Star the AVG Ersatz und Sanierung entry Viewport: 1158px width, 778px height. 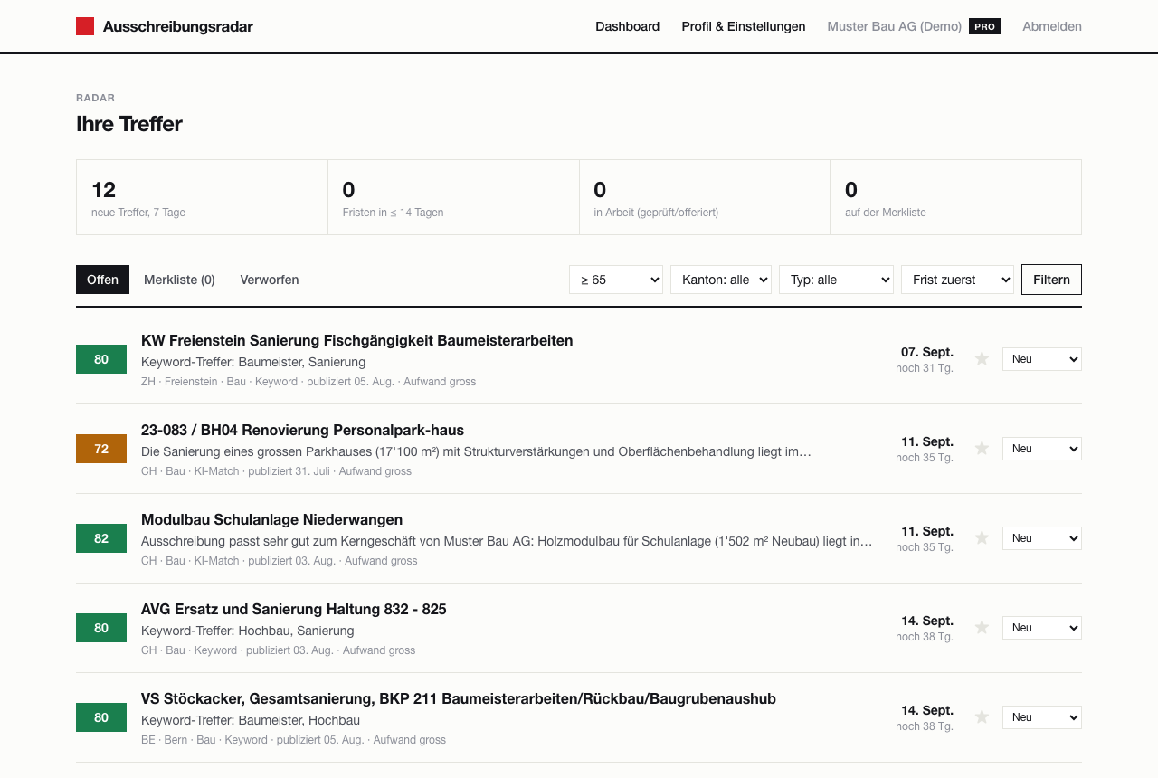point(982,628)
